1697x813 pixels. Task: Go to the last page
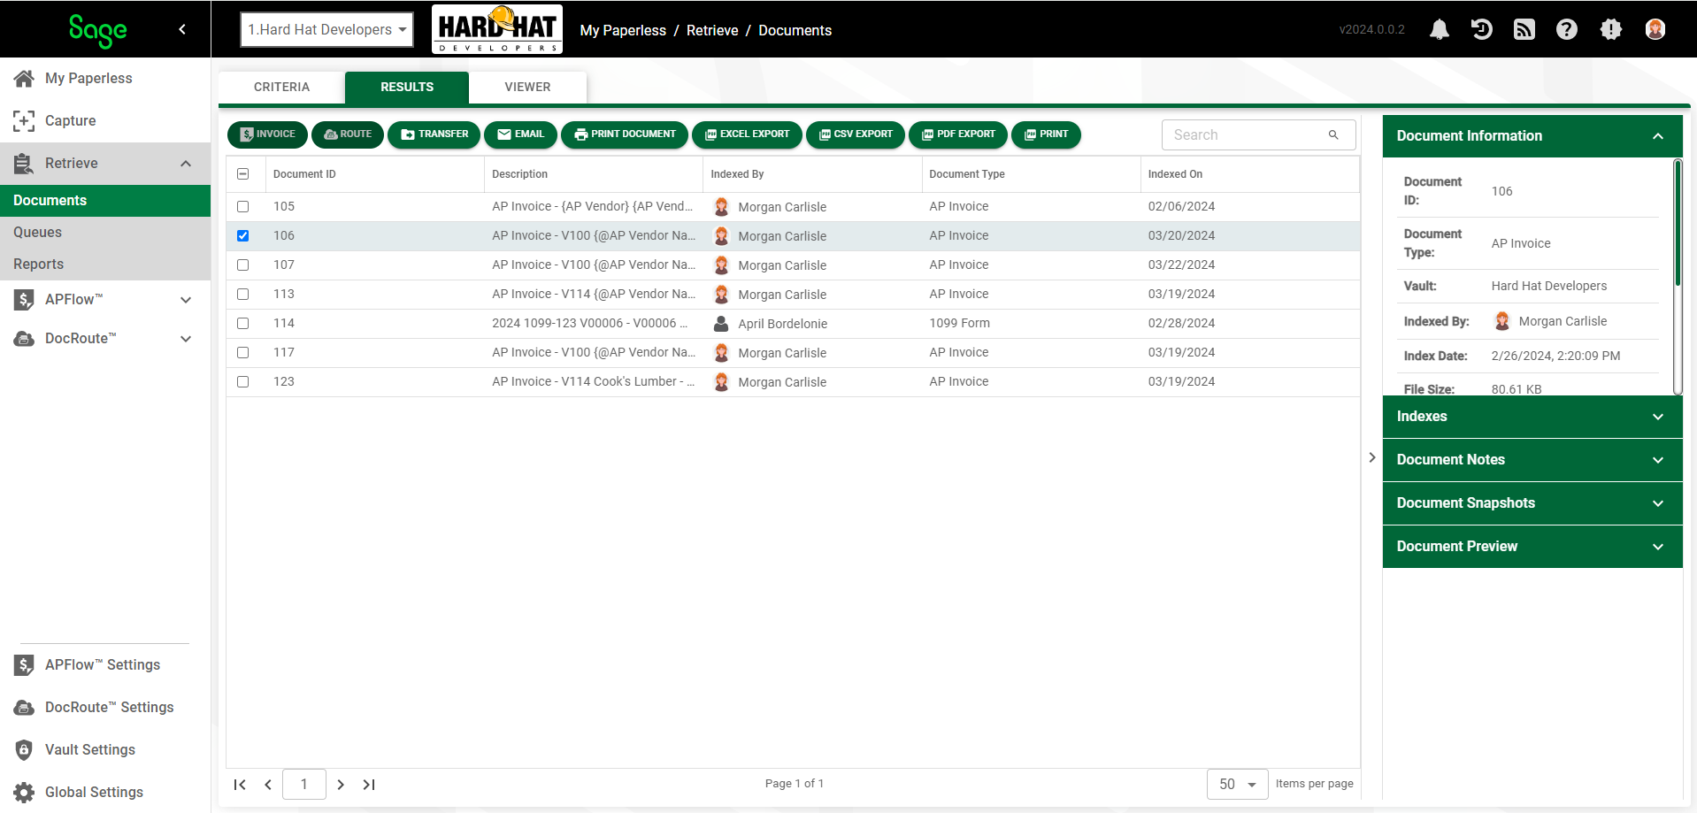(x=369, y=784)
